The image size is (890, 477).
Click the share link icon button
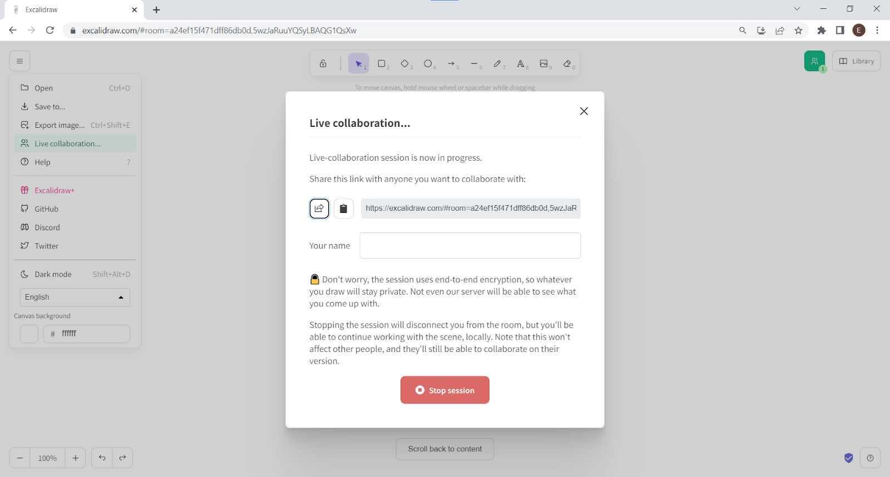pyautogui.click(x=319, y=208)
